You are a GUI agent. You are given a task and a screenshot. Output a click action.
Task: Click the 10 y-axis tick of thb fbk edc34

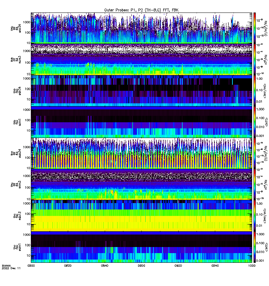pyautogui.click(x=29, y=99)
